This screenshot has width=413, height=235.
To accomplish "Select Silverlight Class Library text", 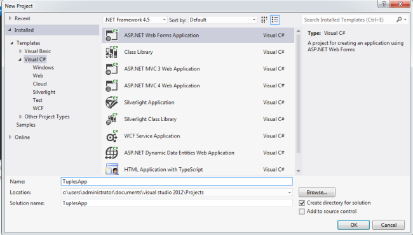I will point(151,119).
